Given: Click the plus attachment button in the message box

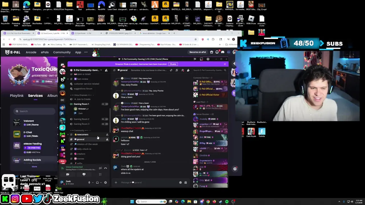Looking at the screenshot, I should tap(116, 183).
